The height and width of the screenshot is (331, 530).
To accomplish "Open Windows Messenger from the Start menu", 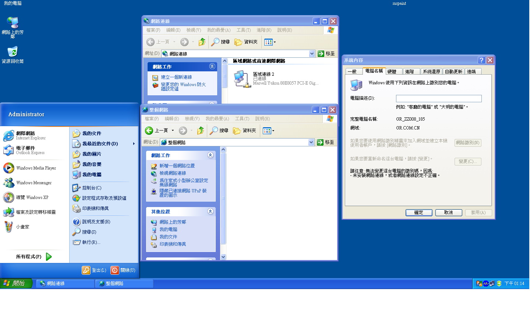I will coord(33,183).
